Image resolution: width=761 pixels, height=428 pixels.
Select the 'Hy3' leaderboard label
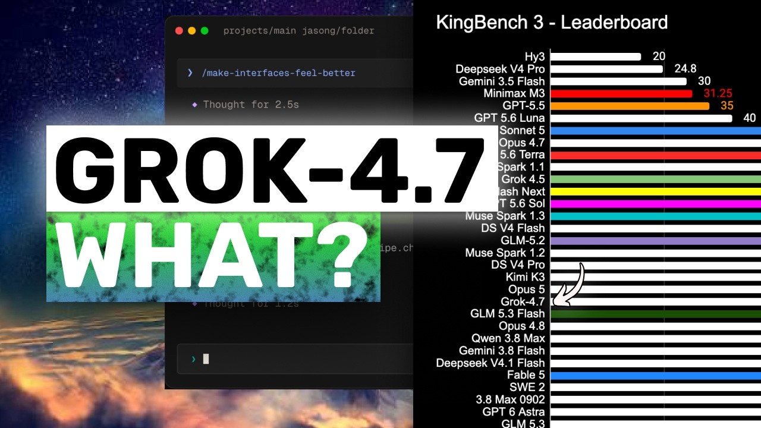[x=534, y=57]
